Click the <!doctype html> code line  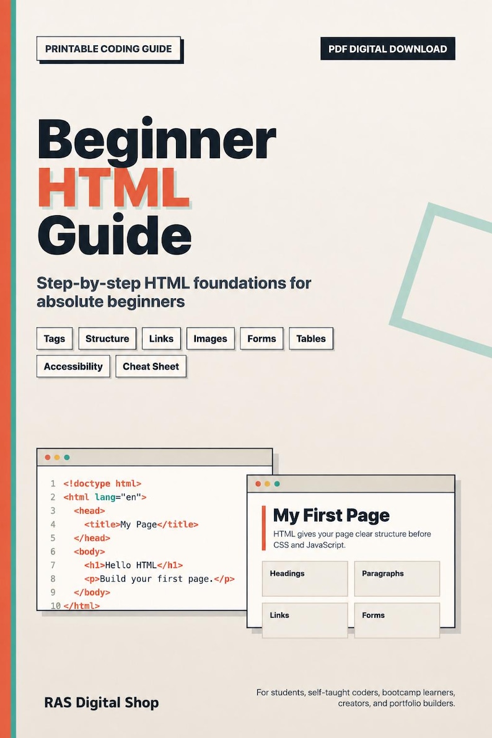tap(102, 483)
